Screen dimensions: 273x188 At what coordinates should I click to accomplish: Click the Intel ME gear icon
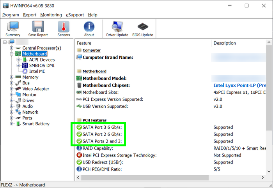tap(25, 71)
